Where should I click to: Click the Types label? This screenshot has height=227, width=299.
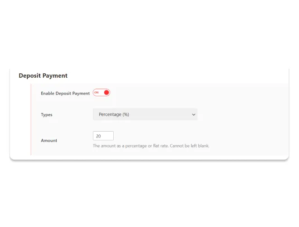(47, 115)
